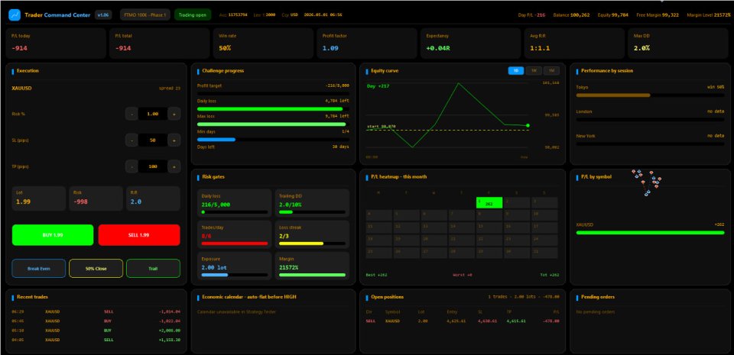Decrease SL (pips) with the minus button

[132, 140]
